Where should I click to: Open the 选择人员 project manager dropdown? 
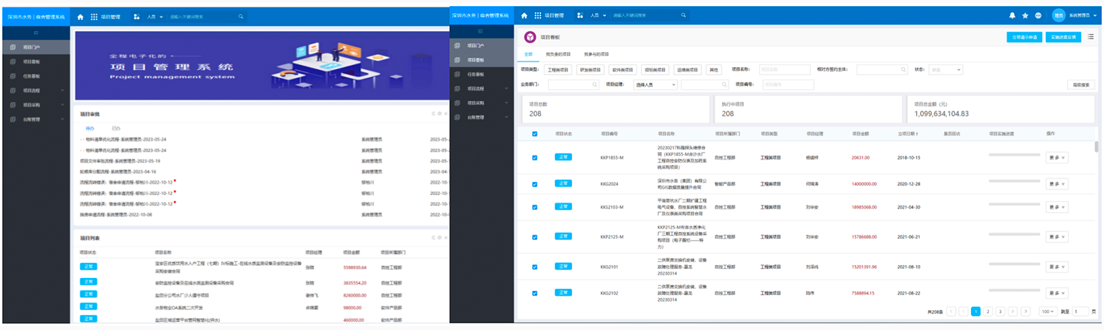[x=656, y=85]
